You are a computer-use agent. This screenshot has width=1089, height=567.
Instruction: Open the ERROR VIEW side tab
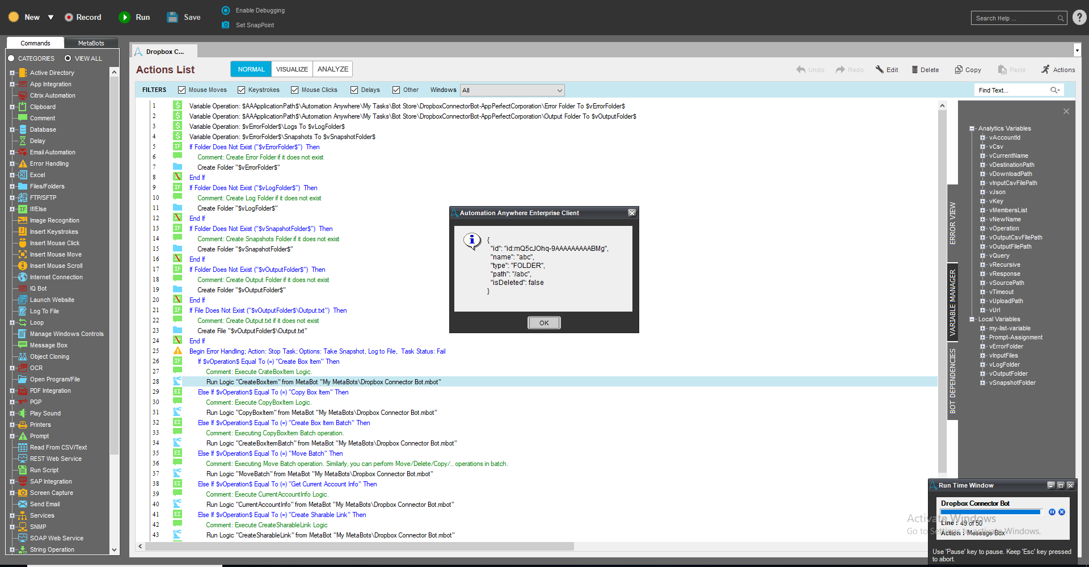click(952, 223)
